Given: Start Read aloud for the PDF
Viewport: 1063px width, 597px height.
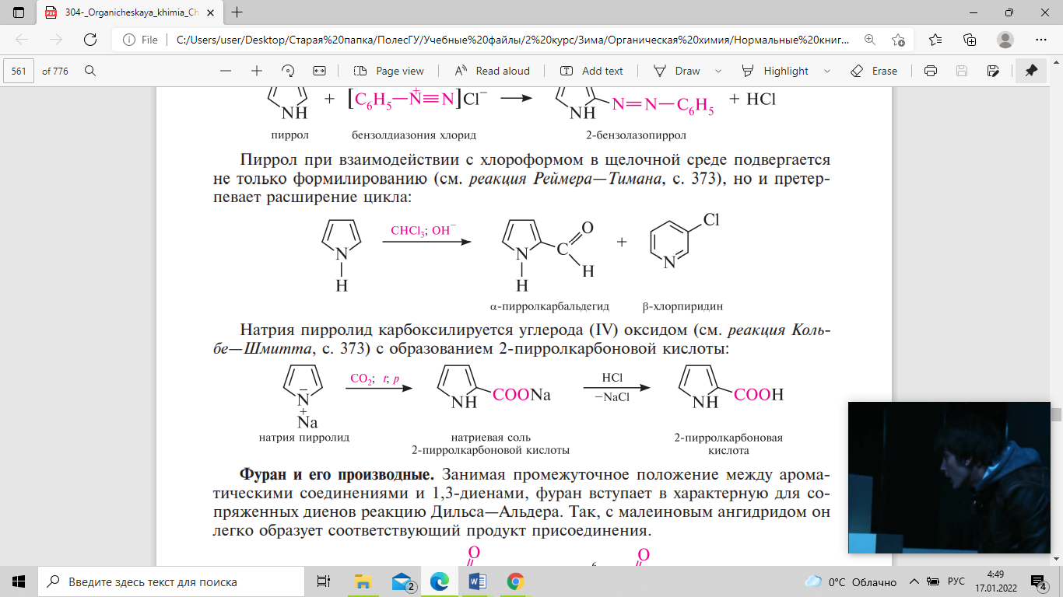Looking at the screenshot, I should point(492,71).
